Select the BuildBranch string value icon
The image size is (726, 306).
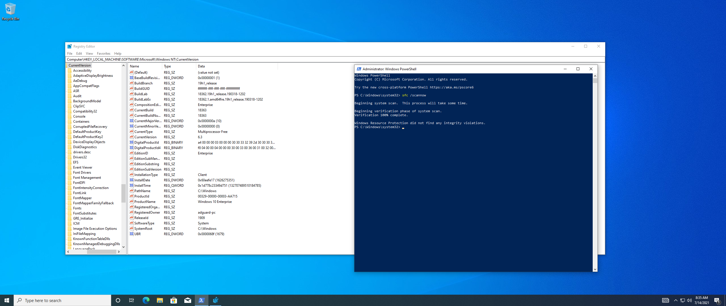pos(132,83)
